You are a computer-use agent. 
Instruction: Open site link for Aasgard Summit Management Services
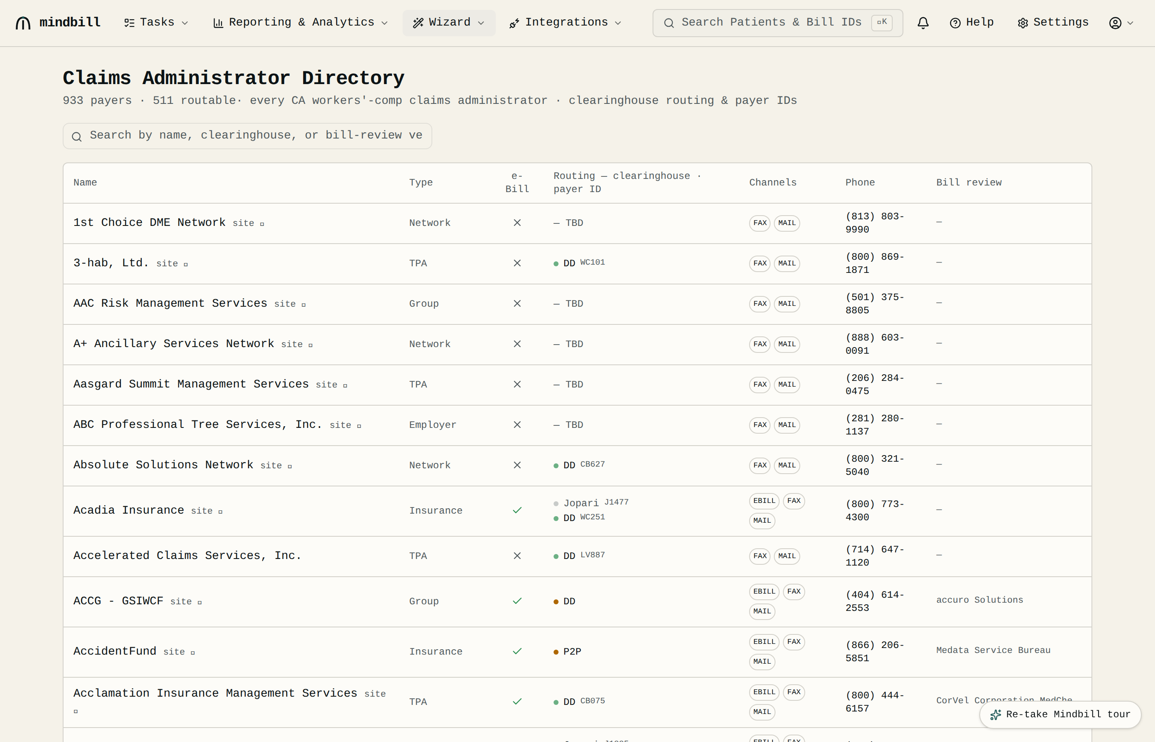(x=331, y=385)
